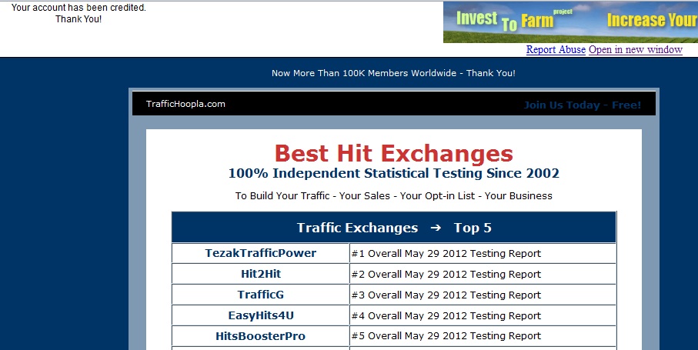
Task: Open the EasyHits4U exchange link
Action: 260,315
